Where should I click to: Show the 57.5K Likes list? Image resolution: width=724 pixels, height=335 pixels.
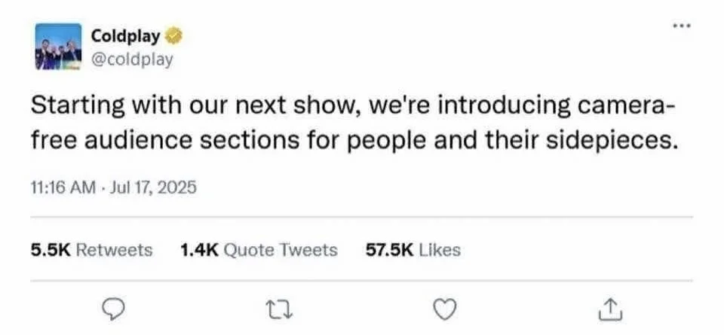pos(413,250)
